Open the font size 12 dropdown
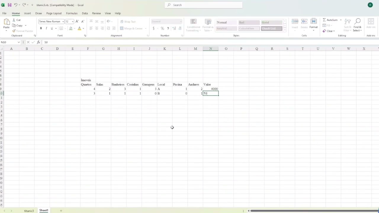379x213 pixels. [x=72, y=22]
